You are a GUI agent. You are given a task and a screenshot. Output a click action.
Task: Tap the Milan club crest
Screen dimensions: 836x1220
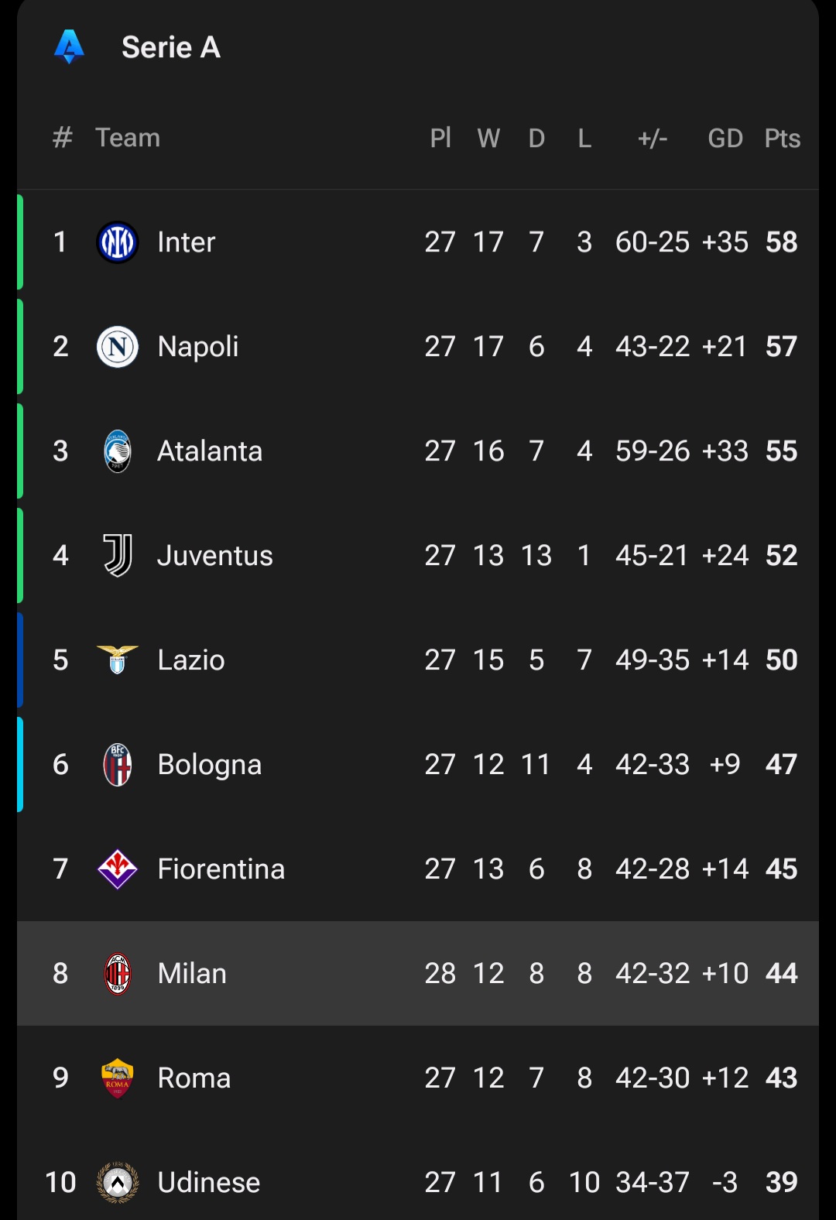click(x=118, y=974)
